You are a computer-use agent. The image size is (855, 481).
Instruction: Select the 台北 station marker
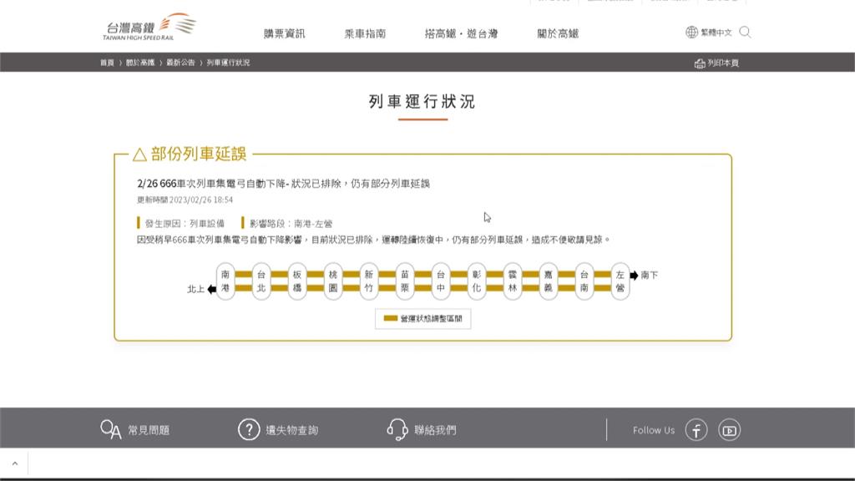(261, 281)
